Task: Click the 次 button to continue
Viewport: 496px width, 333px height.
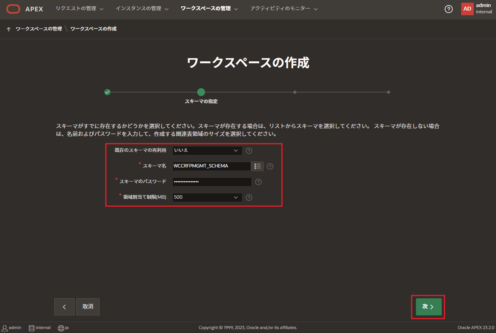Action: (x=427, y=306)
